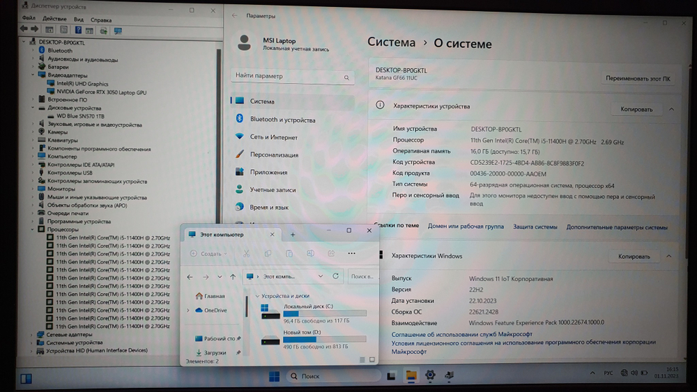The height and width of the screenshot is (392, 697).
Task: Open the Защита системы link
Action: (x=535, y=226)
